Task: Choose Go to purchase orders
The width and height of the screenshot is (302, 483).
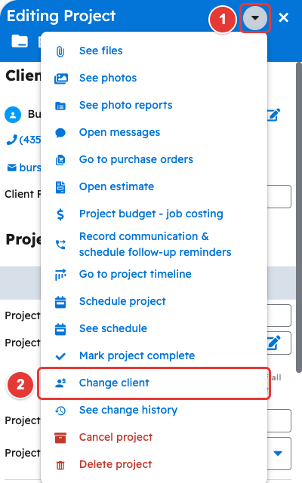Action: point(136,159)
